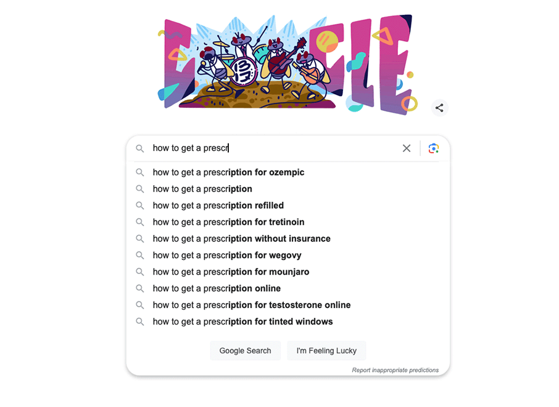The height and width of the screenshot is (407, 559).
Task: Click the magnifying glass in the search bar
Action: click(140, 148)
